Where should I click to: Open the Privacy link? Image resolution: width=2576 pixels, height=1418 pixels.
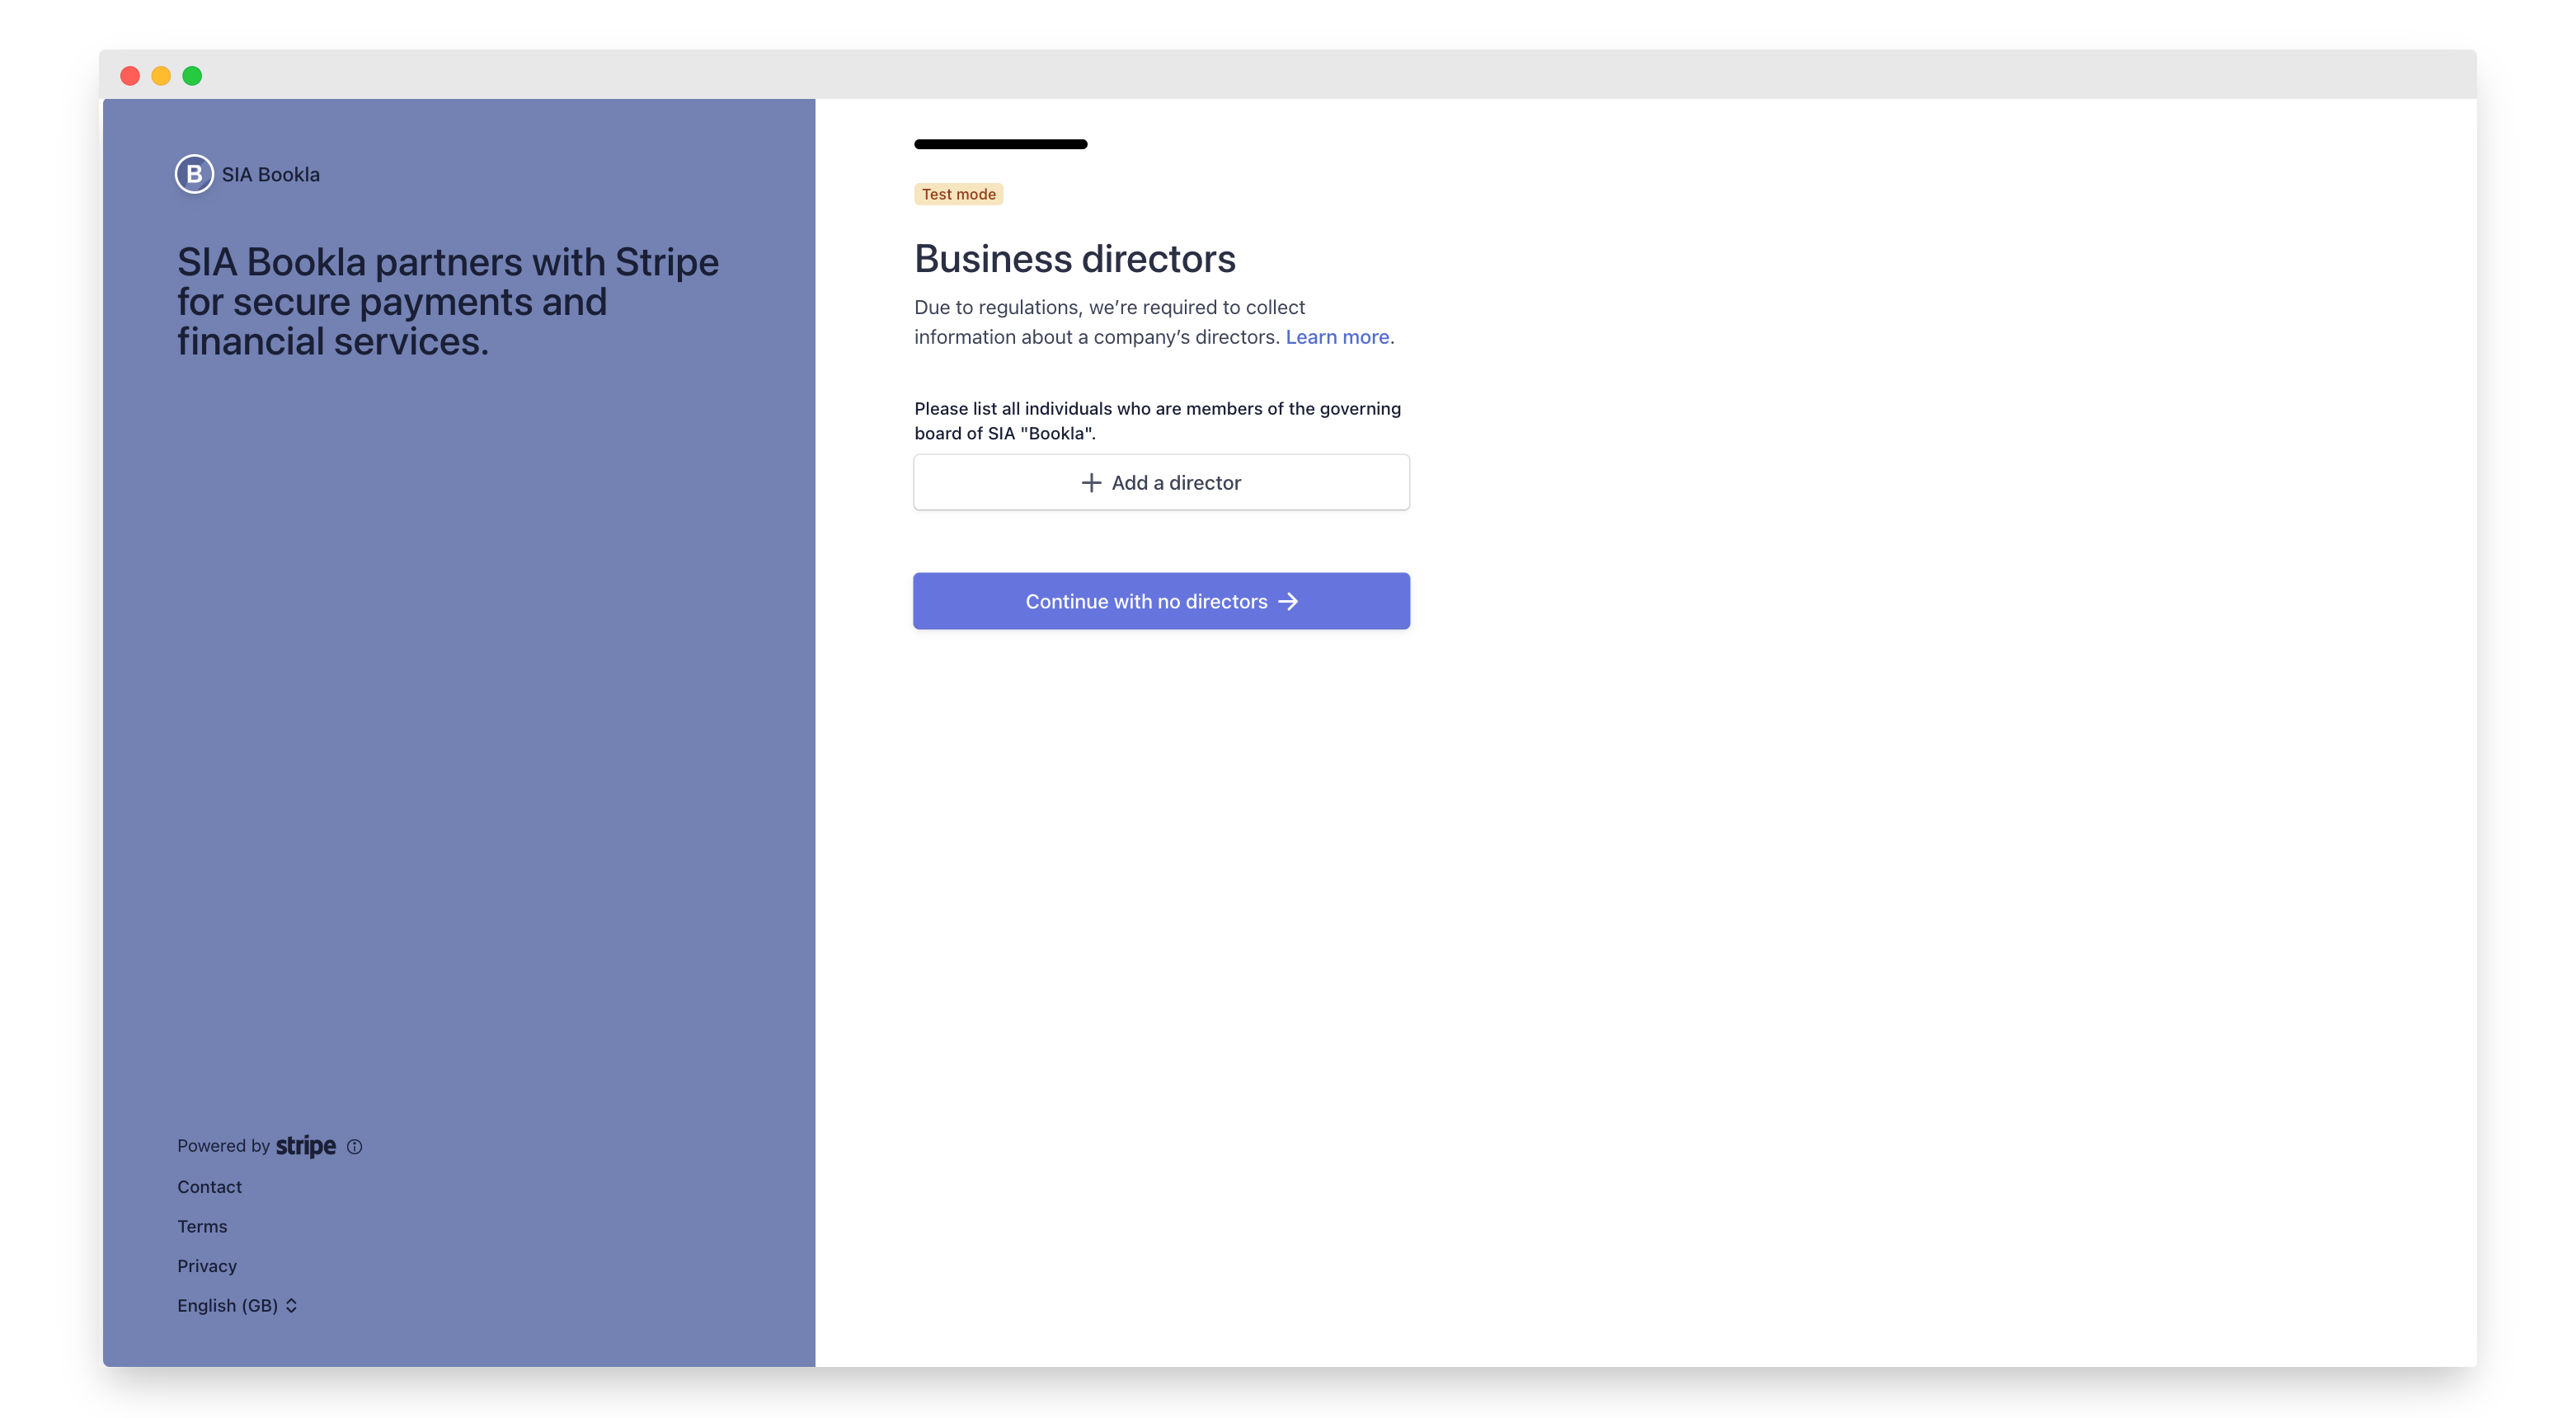(207, 1266)
